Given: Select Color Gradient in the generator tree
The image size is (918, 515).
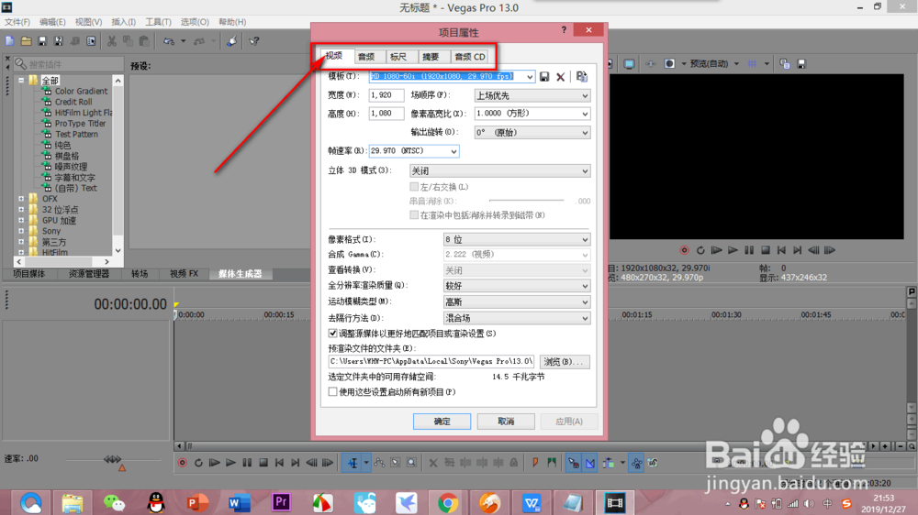Looking at the screenshot, I should pyautogui.click(x=82, y=92).
